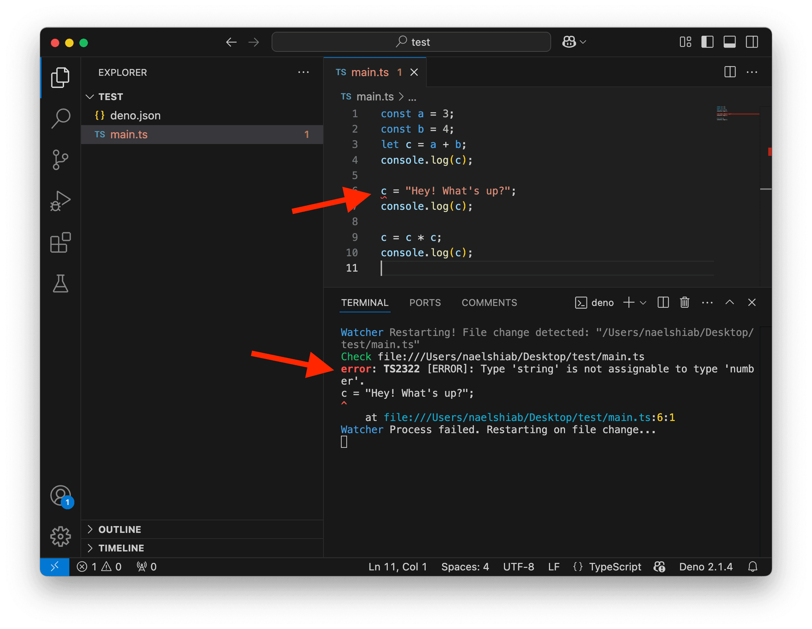Image resolution: width=812 pixels, height=629 pixels.
Task: Open the Run and Debug view
Action: 61,201
